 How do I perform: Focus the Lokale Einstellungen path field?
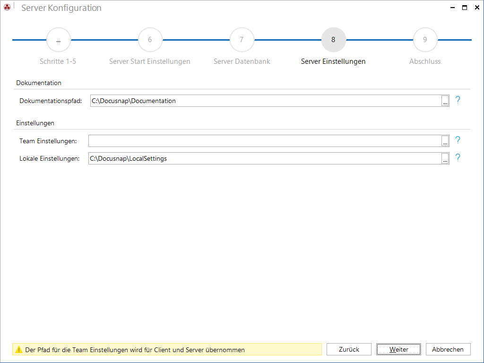coord(265,159)
